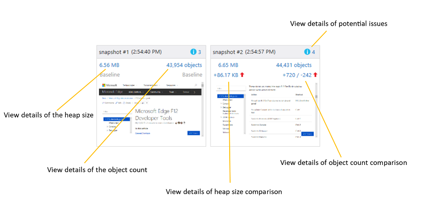Select the snapshot #1 page thumbnail
Screen dimensions: 431x213
[x=151, y=109]
